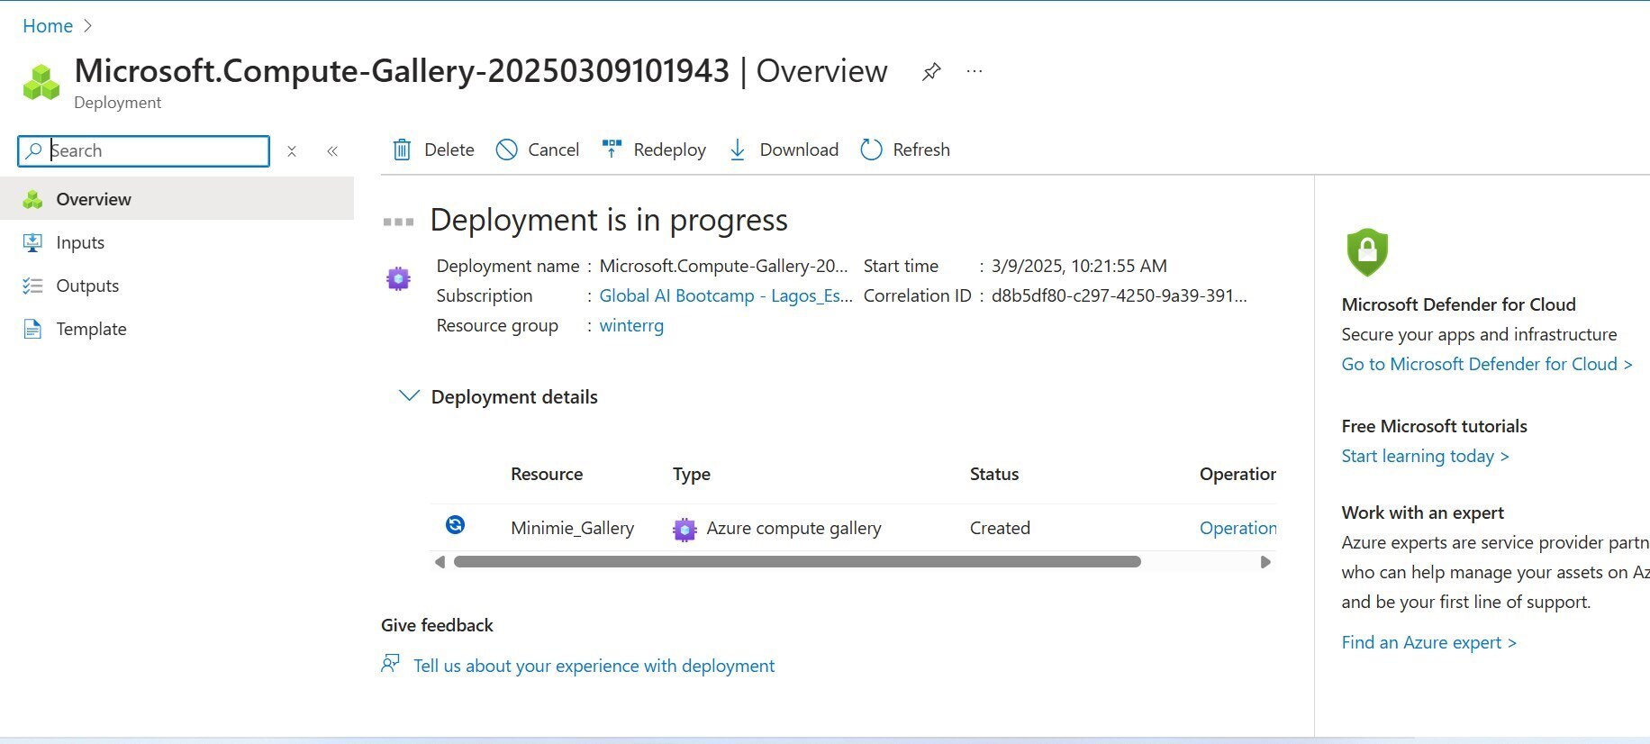Click the breadcrumb chevron after Home
1650x744 pixels.
pyautogui.click(x=87, y=26)
